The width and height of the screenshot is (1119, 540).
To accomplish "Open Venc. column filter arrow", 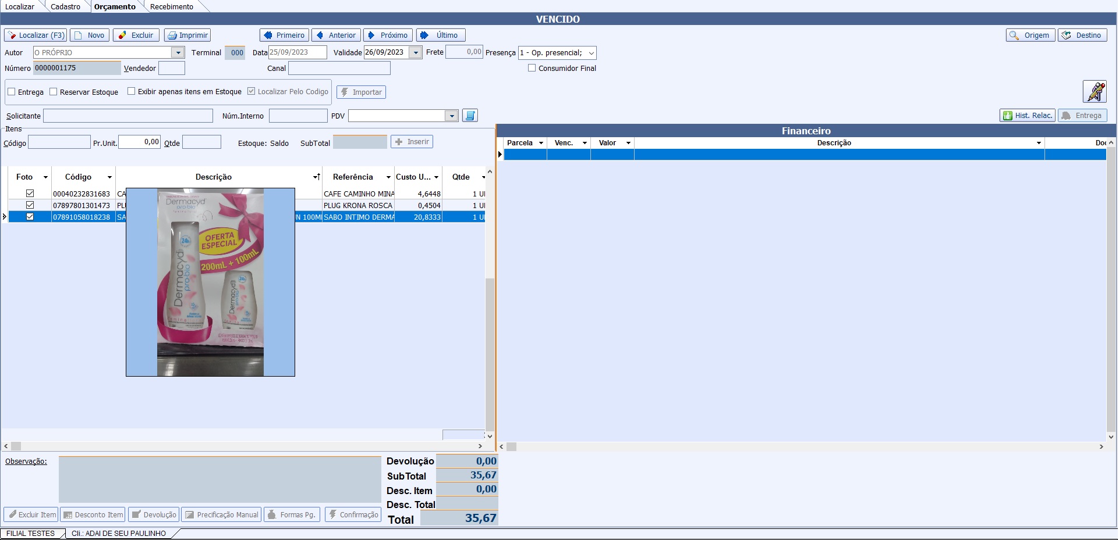I will [585, 143].
